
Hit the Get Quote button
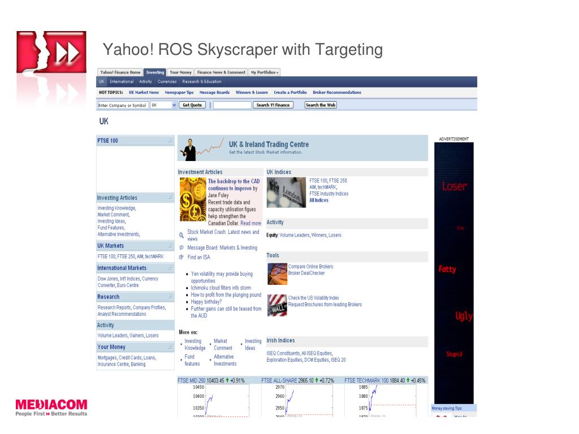(192, 105)
